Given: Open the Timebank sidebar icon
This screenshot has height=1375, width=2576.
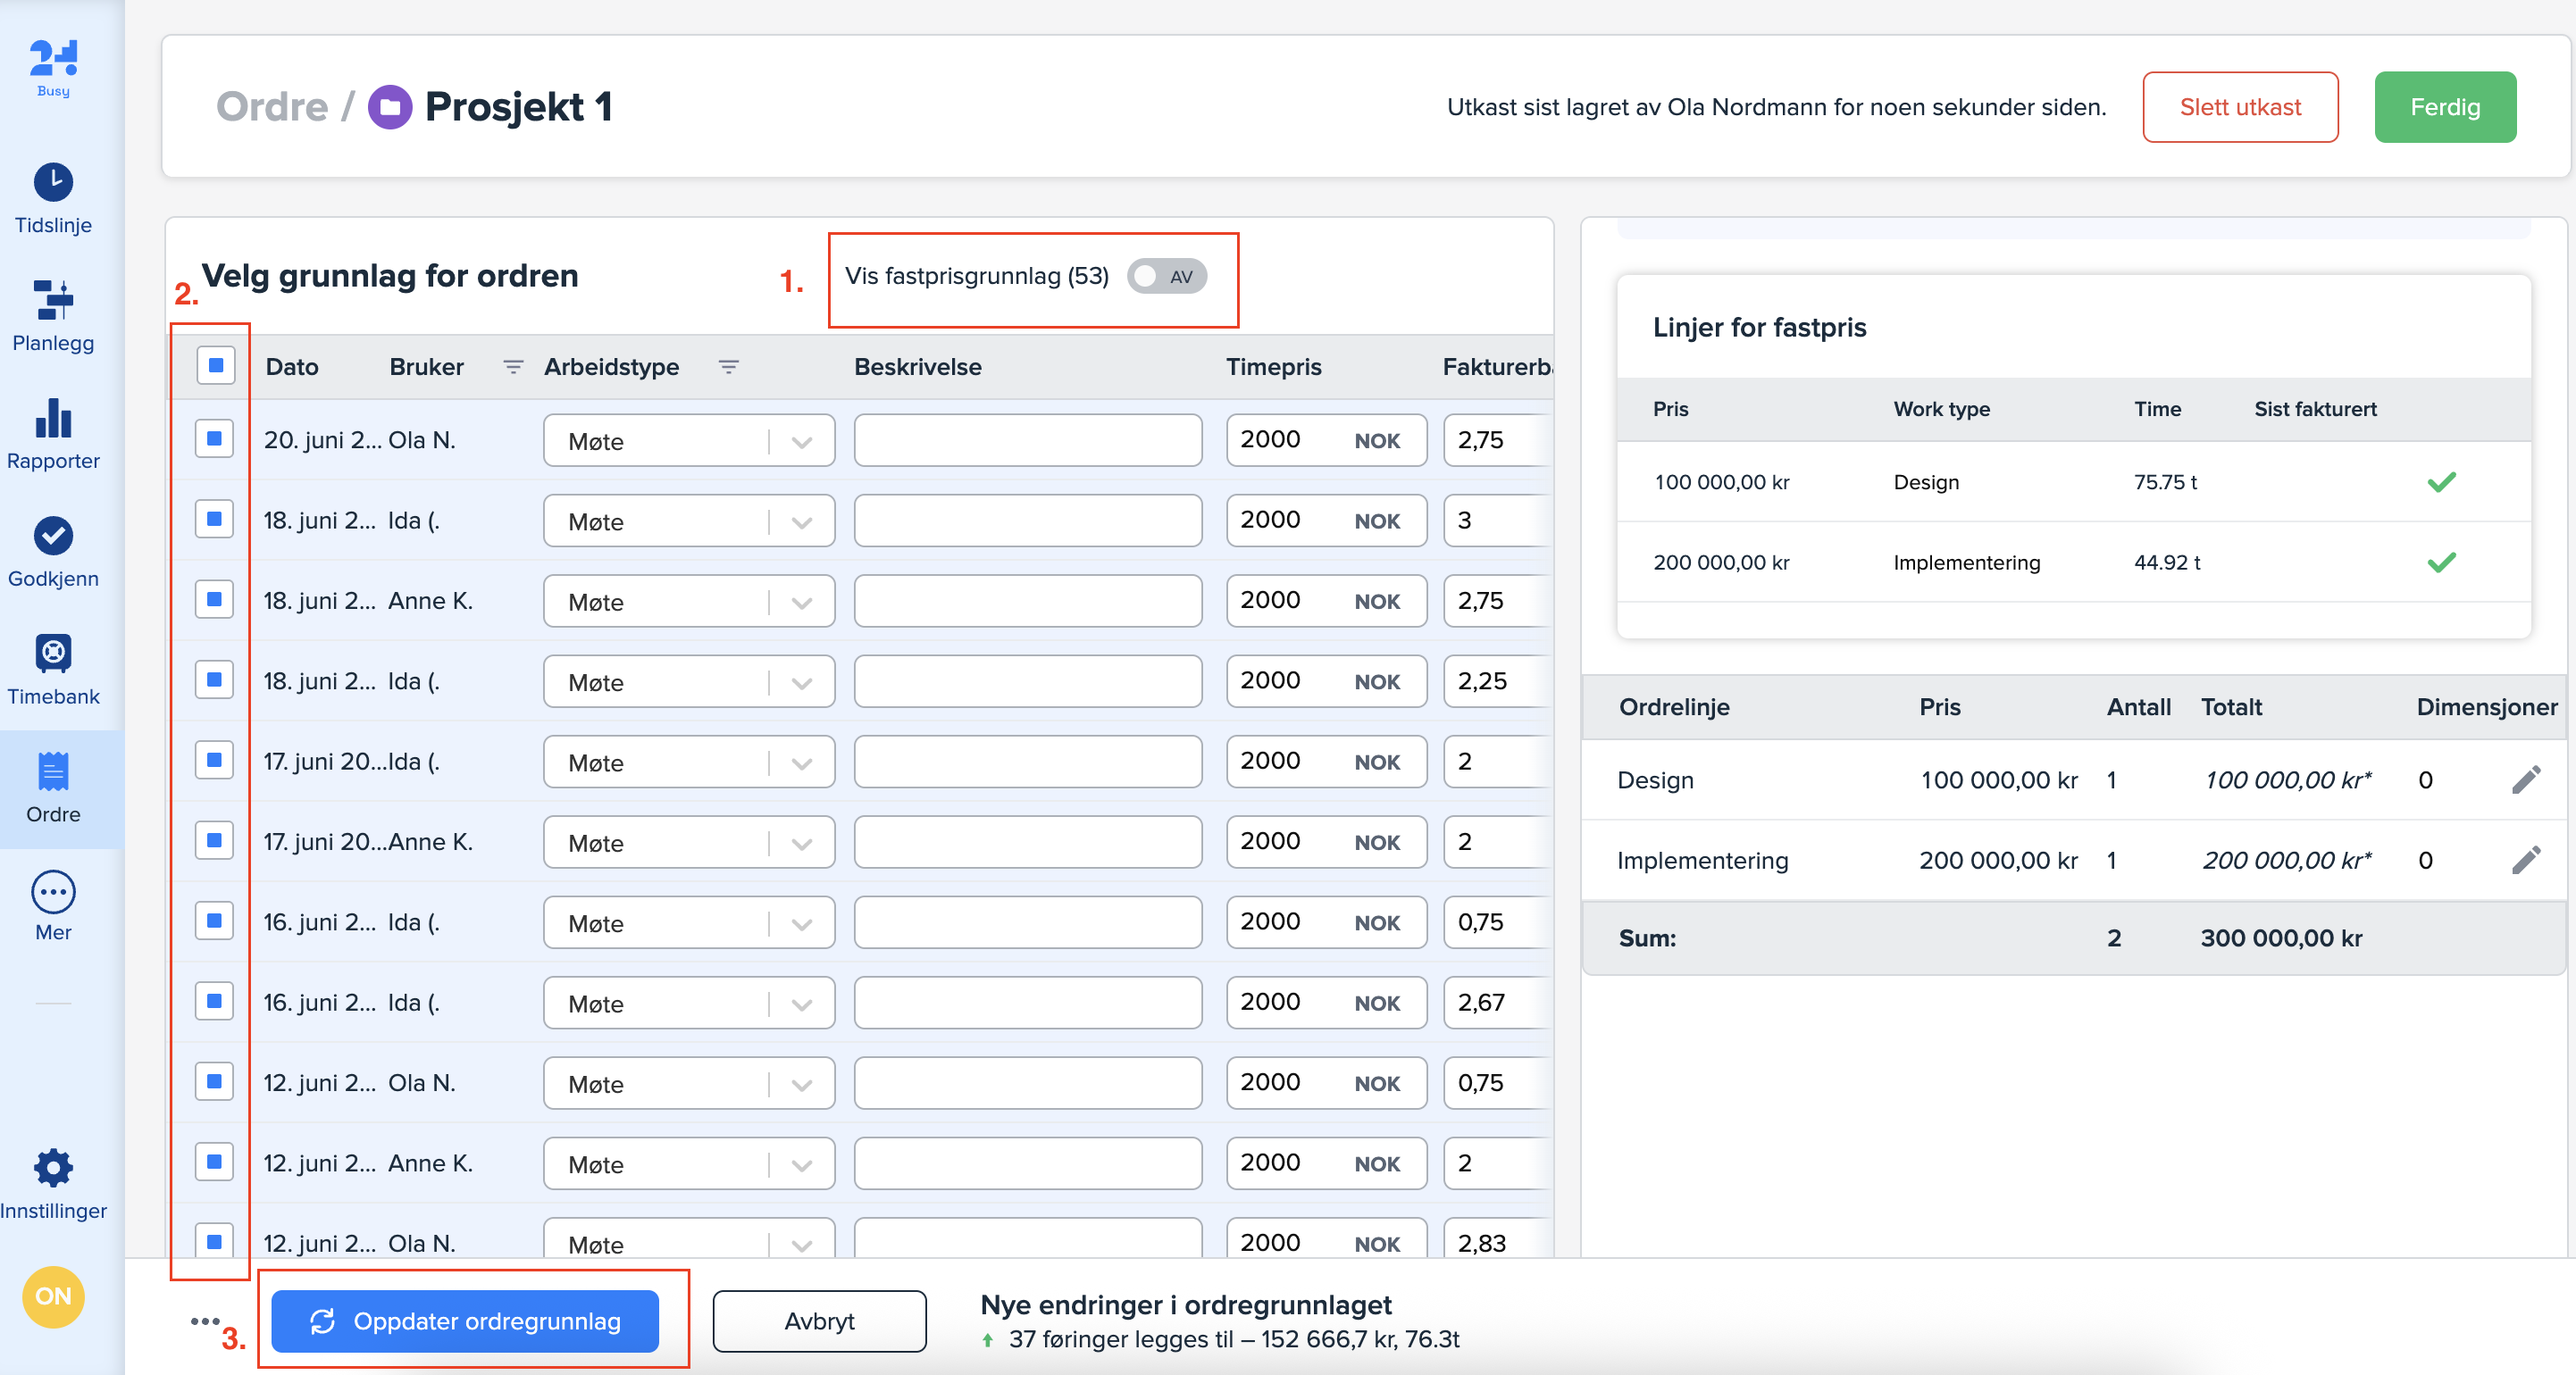Looking at the screenshot, I should pyautogui.click(x=53, y=654).
